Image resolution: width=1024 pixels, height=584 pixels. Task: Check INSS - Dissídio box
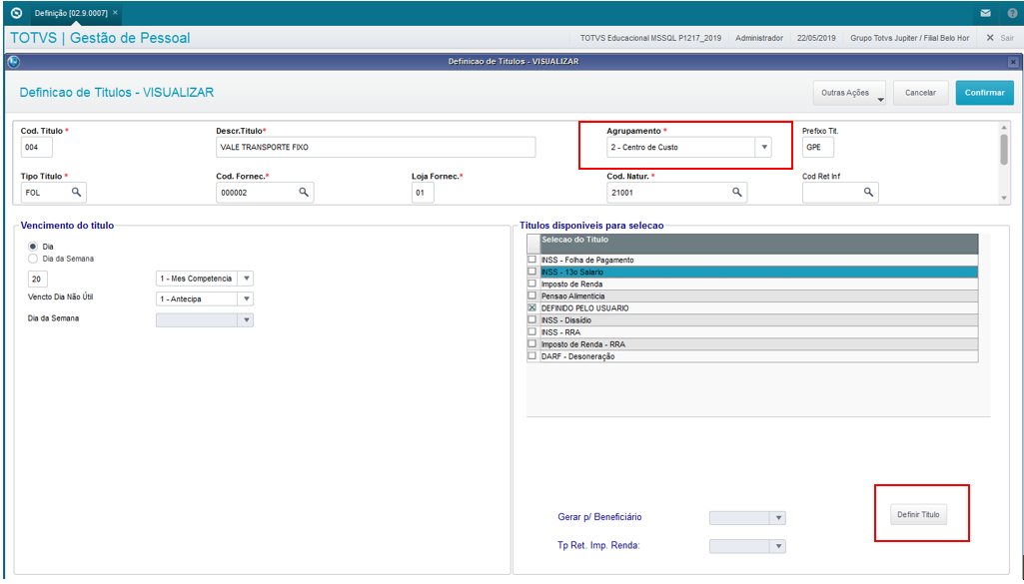tap(532, 319)
